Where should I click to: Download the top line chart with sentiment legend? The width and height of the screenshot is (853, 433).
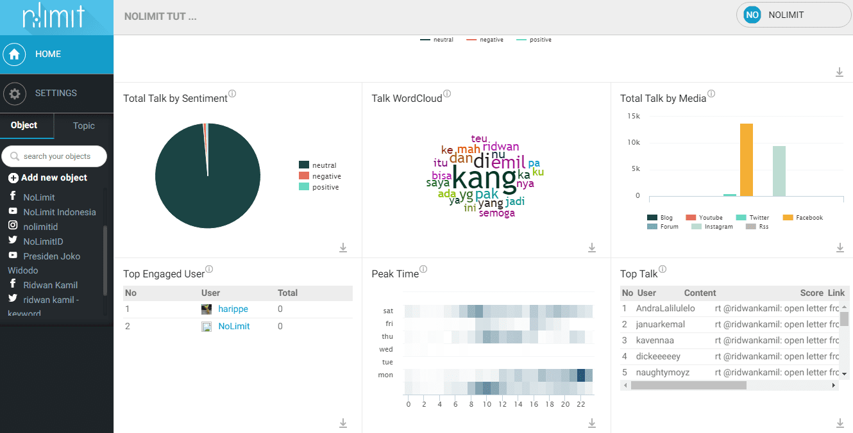840,72
